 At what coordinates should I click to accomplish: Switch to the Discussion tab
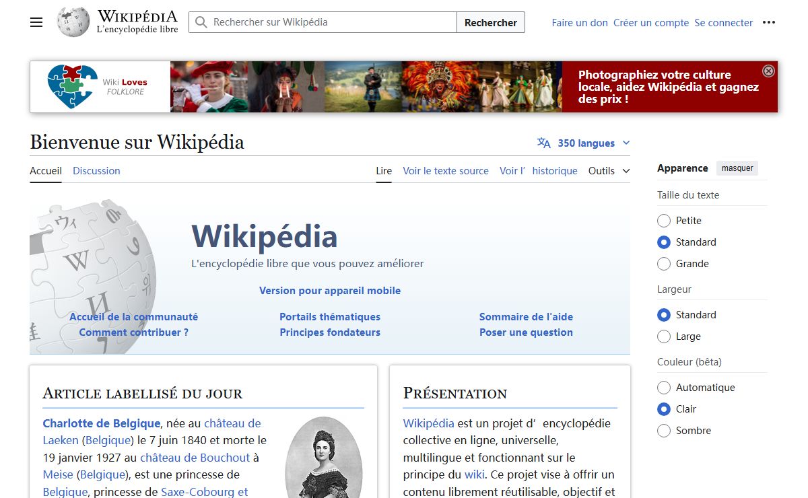click(96, 171)
